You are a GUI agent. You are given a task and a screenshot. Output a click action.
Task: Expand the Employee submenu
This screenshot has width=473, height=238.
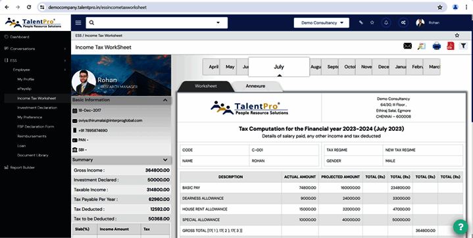39,70
